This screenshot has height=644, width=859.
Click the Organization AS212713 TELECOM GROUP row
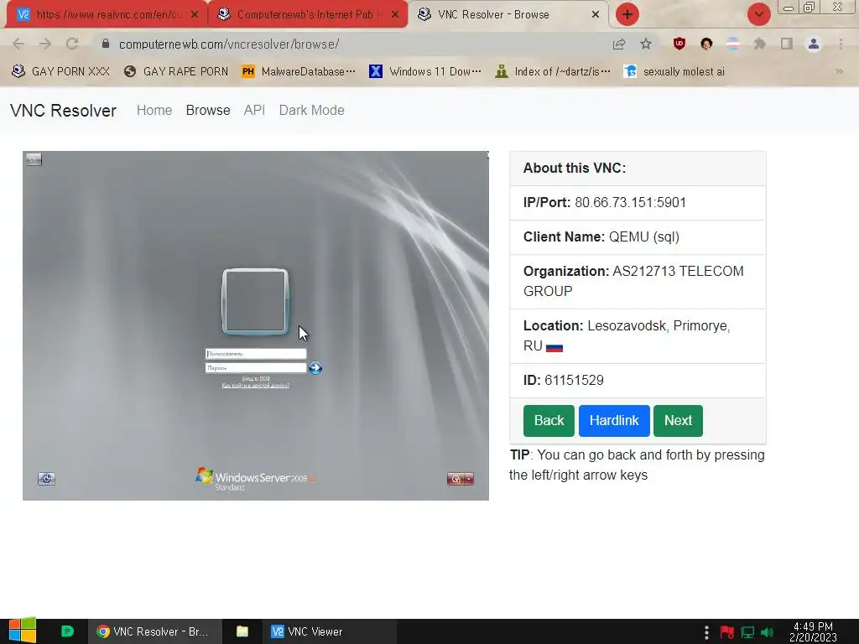[x=638, y=282]
